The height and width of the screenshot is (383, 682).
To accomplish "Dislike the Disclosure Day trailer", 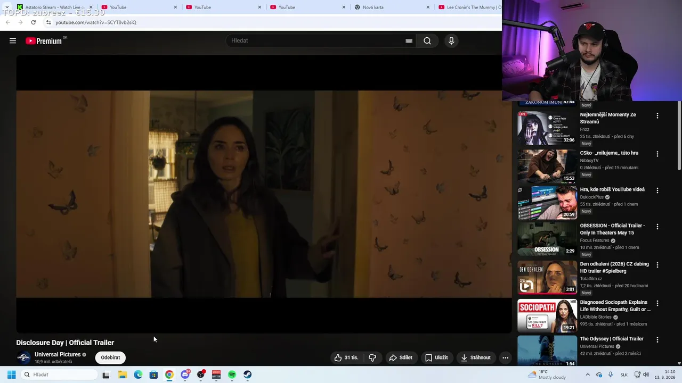I will pos(372,357).
